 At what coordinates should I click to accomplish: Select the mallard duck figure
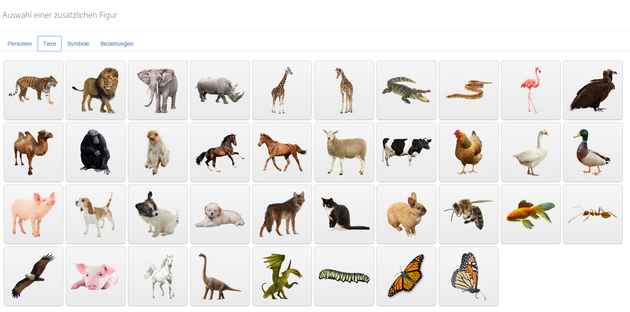point(593,152)
